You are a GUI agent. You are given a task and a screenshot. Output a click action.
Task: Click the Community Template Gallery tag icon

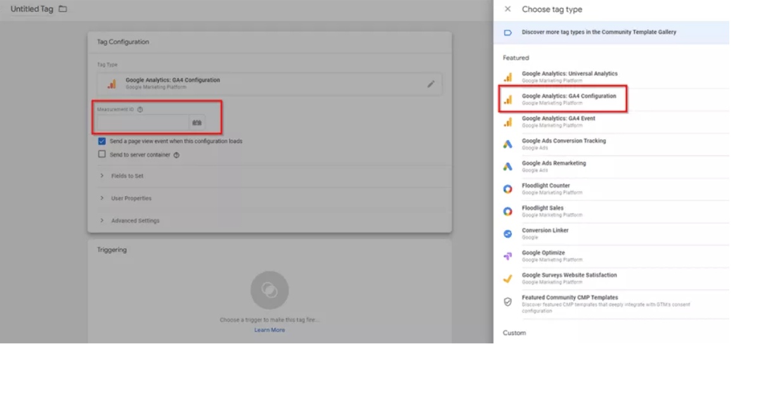(x=507, y=32)
